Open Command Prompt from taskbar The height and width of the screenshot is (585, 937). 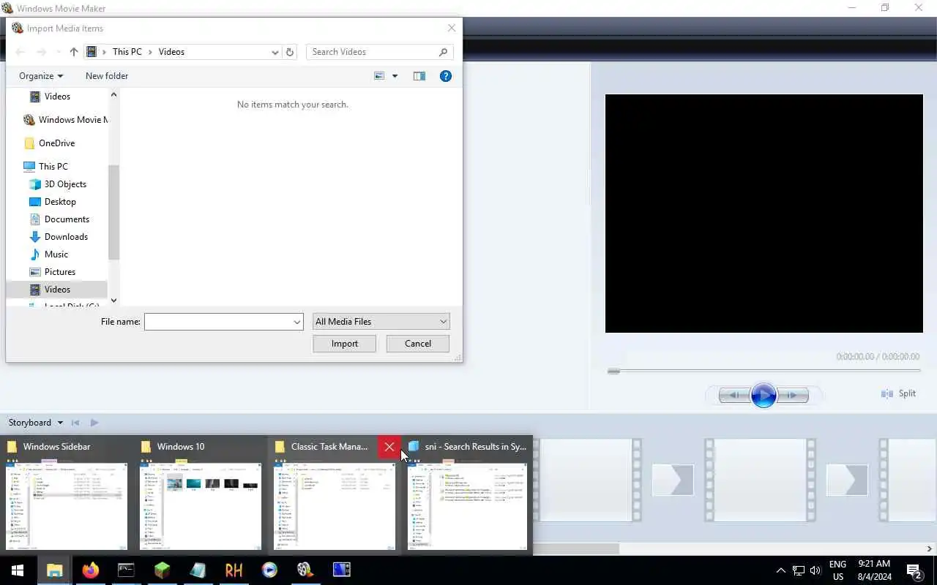126,570
